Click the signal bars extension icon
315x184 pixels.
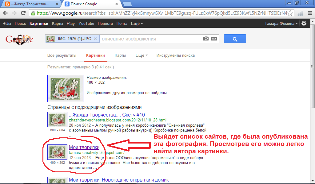300,13
